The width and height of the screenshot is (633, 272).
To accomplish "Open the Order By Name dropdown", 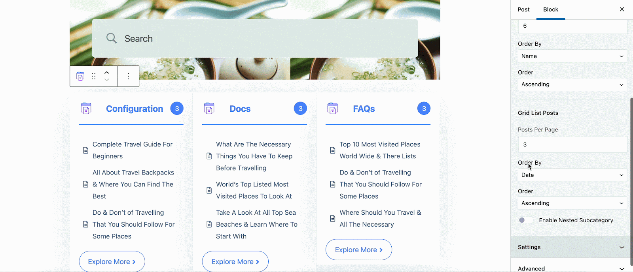I will (572, 56).
